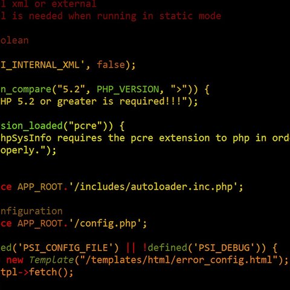
Task: Click the || operator in the condition
Action: 130,248
